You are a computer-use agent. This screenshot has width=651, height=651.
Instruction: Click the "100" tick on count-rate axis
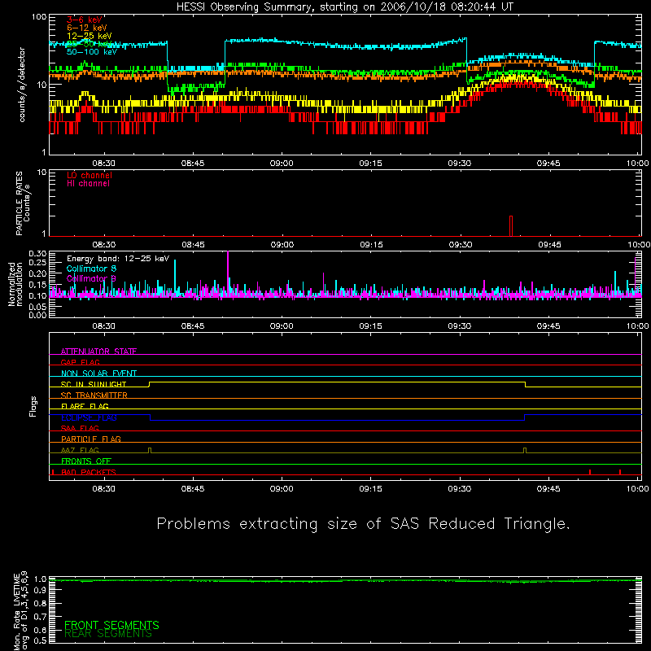point(38,17)
